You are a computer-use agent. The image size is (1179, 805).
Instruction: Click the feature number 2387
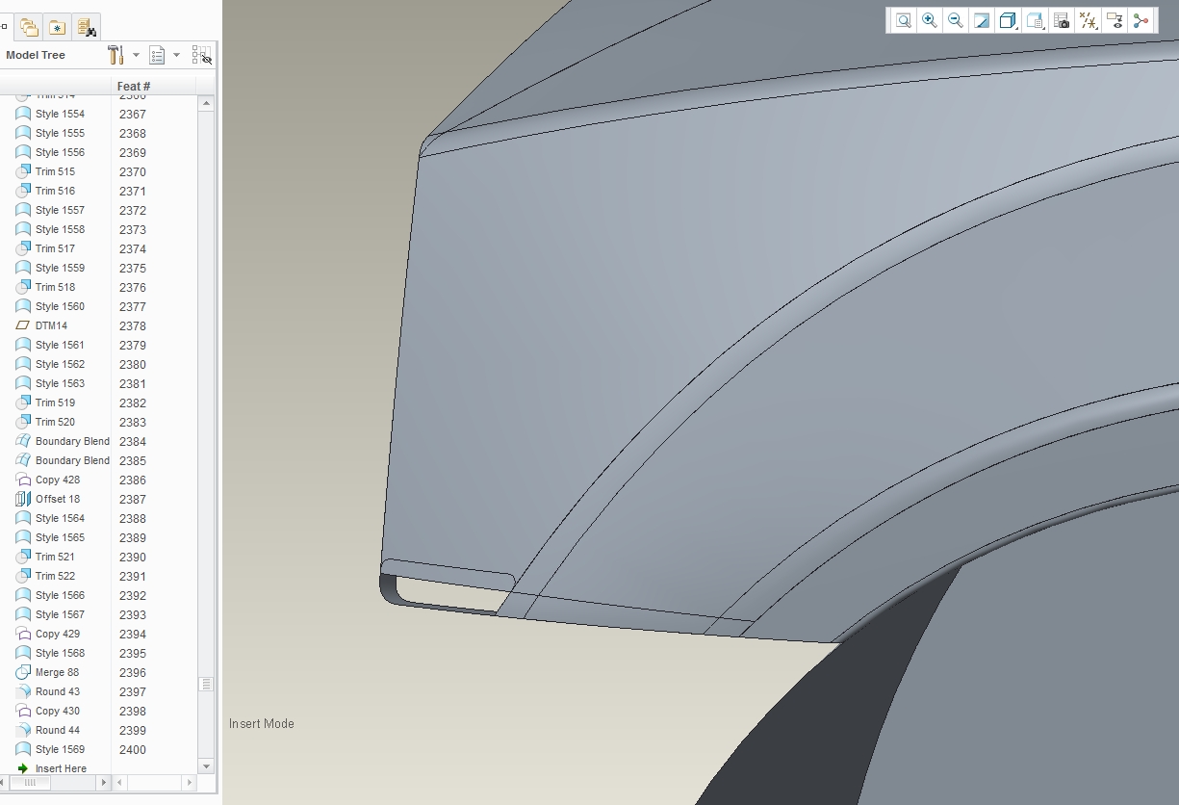tap(133, 499)
